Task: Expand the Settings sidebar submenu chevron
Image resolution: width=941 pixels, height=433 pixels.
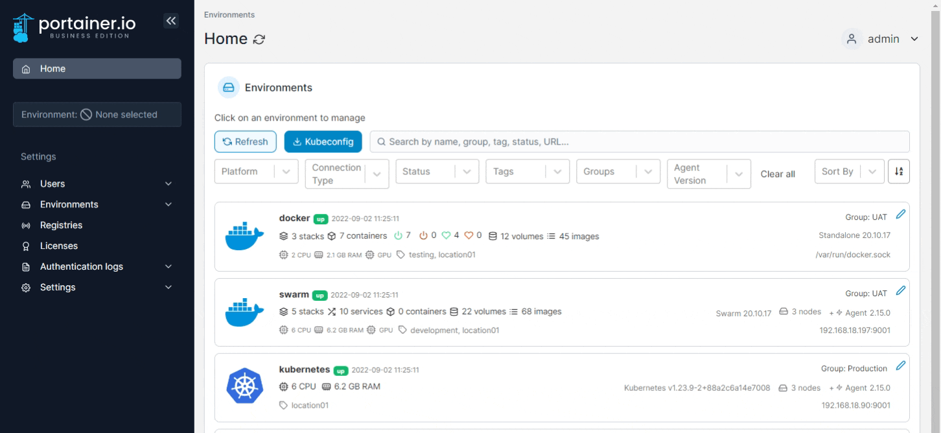Action: (168, 288)
